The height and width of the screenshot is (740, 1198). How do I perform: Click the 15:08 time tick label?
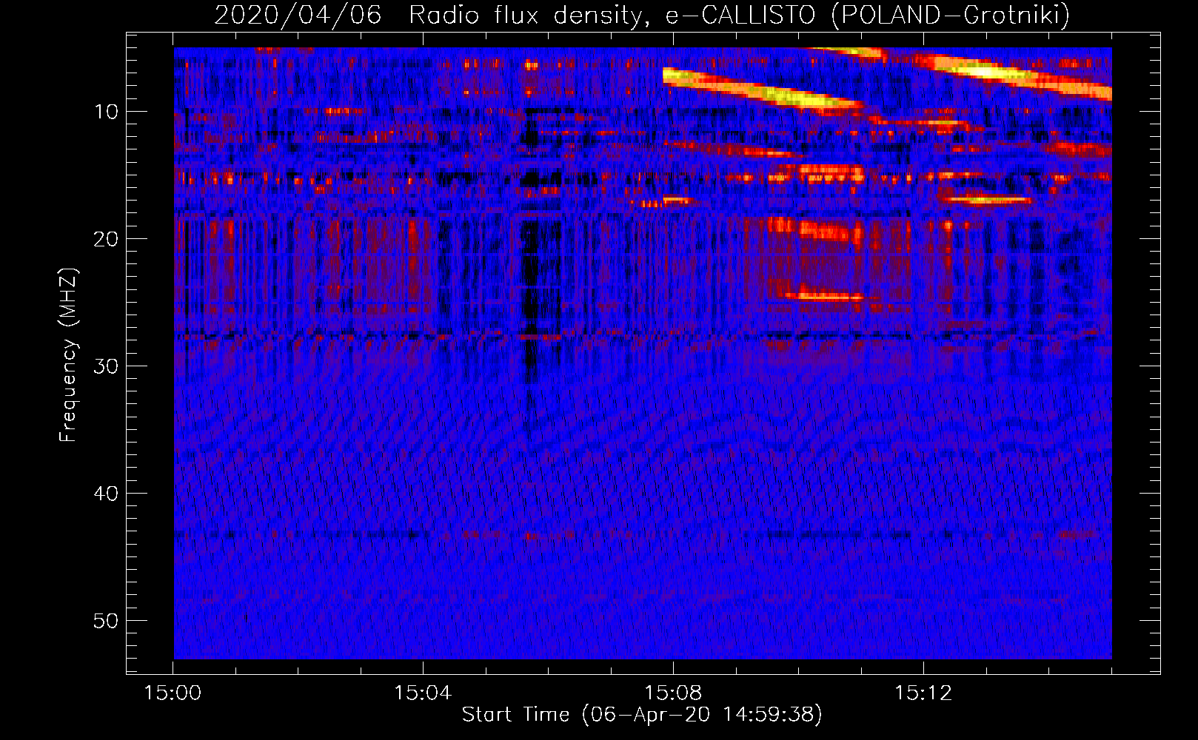[x=673, y=693]
